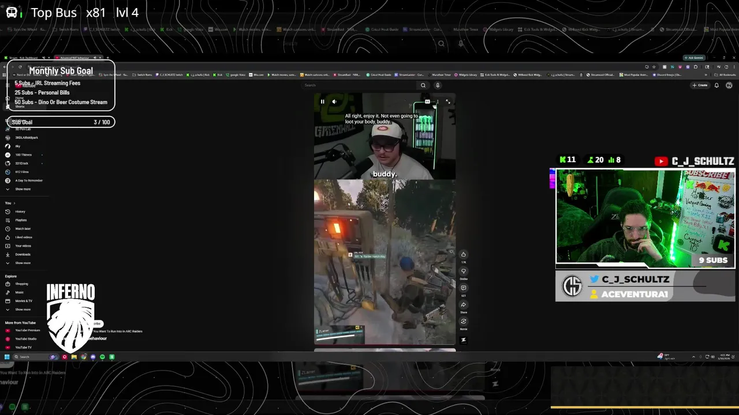Click the YouTube search magnifier button
The width and height of the screenshot is (739, 415).
click(x=423, y=85)
